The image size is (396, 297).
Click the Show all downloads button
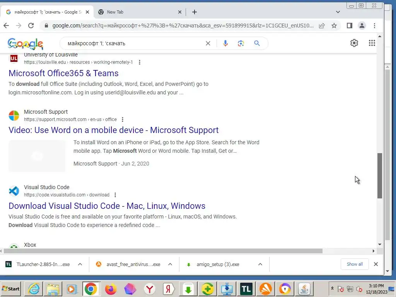(x=355, y=264)
